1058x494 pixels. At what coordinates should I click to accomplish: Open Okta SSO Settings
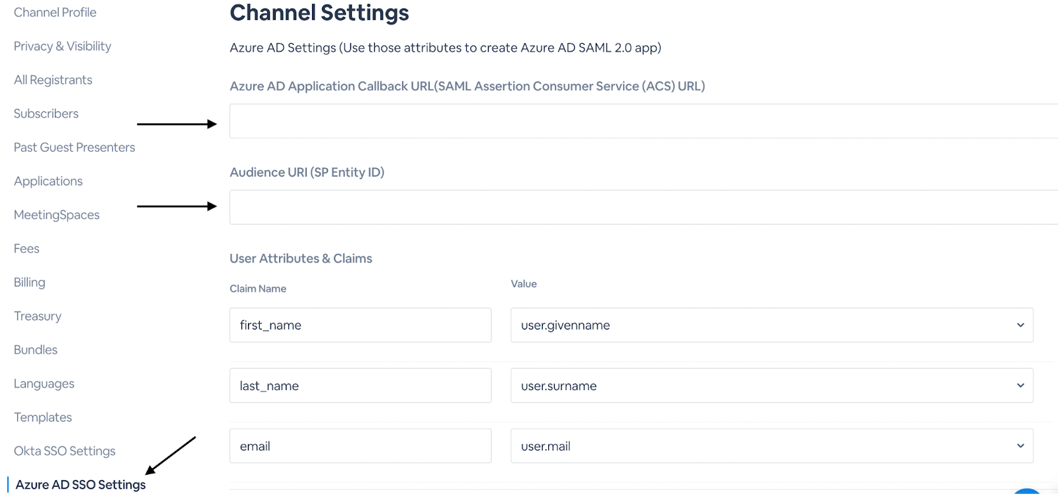[x=65, y=451]
